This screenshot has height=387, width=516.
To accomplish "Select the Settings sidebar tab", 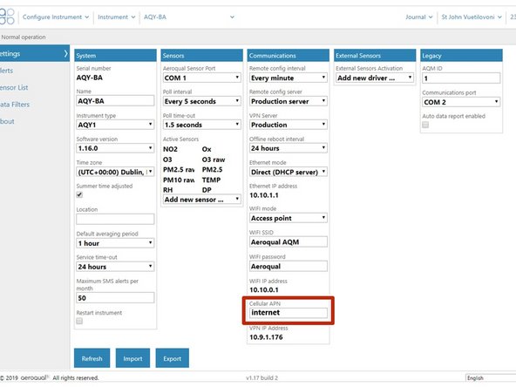I will coord(35,54).
